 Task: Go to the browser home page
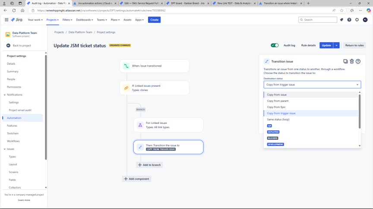click(x=22, y=10)
